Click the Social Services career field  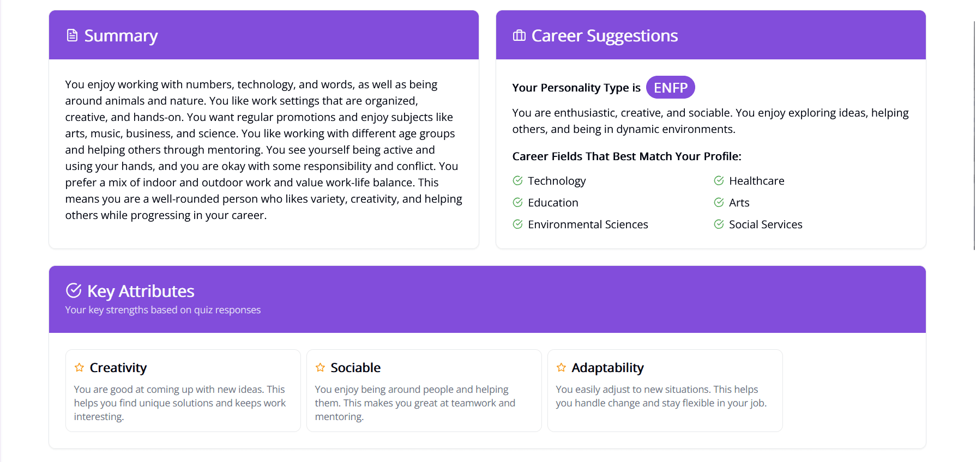pos(766,224)
